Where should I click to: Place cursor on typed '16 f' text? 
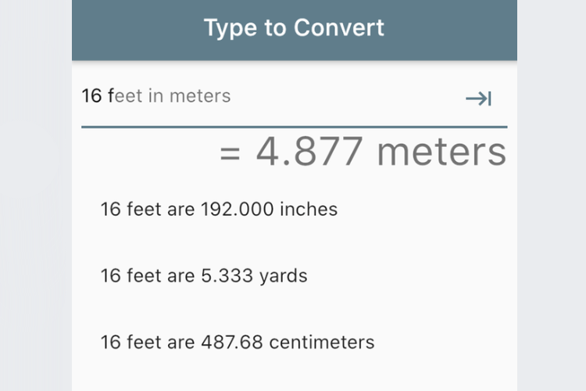click(98, 95)
